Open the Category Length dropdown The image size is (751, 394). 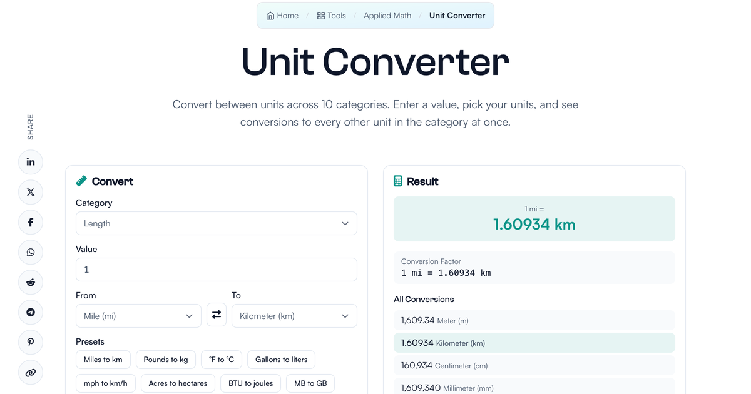(x=217, y=223)
